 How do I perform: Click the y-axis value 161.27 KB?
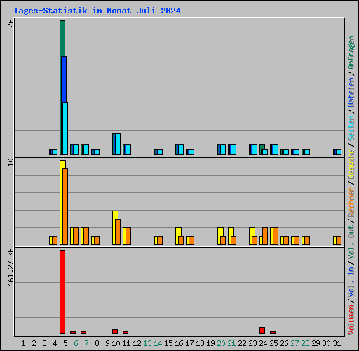pos(11,267)
